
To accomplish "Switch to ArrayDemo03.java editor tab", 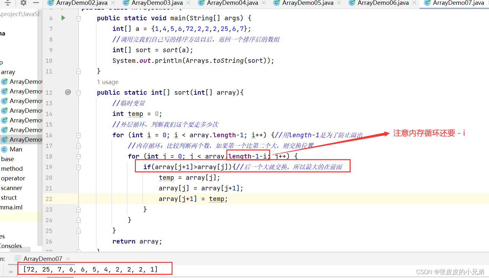I will click(x=157, y=3).
